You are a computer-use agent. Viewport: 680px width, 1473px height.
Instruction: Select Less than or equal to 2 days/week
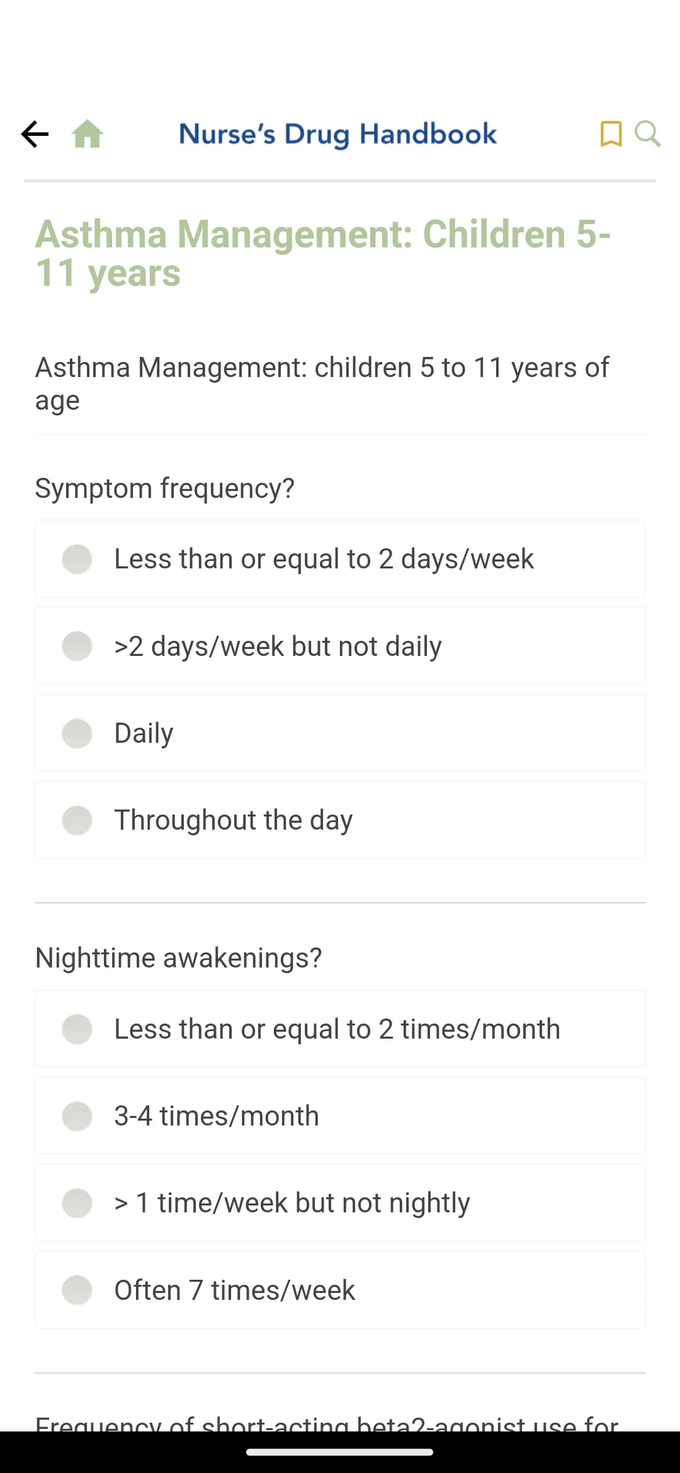click(340, 559)
